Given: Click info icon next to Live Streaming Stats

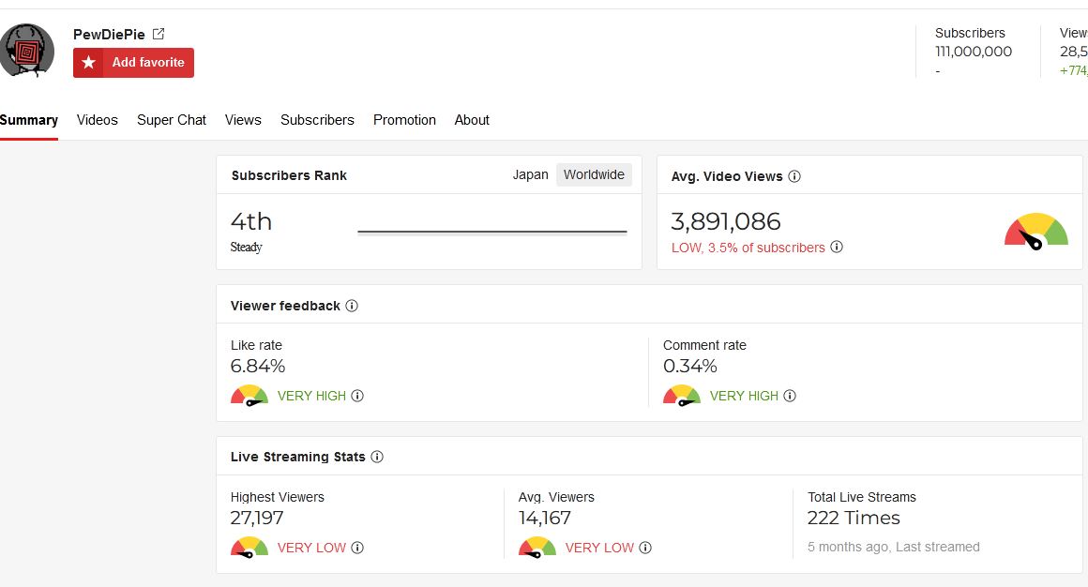Looking at the screenshot, I should [x=377, y=457].
